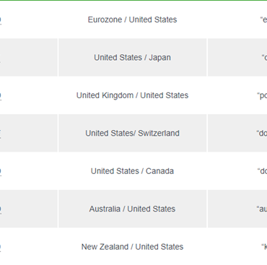Select the Eurozone / United States cell
267x265 pixels.
[132, 19]
